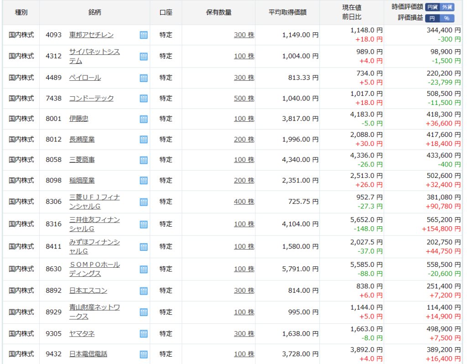Click the 保有数量 column header
The width and height of the screenshot is (467, 364).
(218, 12)
